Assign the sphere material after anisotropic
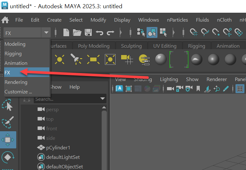The width and height of the screenshot is (246, 170). [x=213, y=59]
